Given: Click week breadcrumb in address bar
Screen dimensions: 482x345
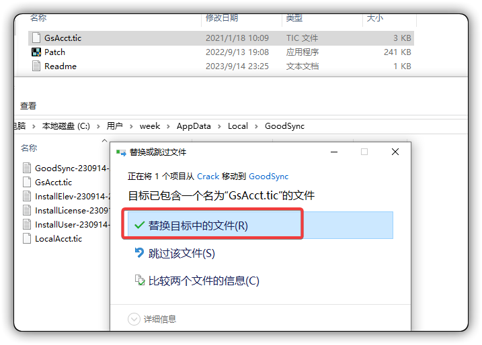Looking at the screenshot, I should pyautogui.click(x=150, y=126).
